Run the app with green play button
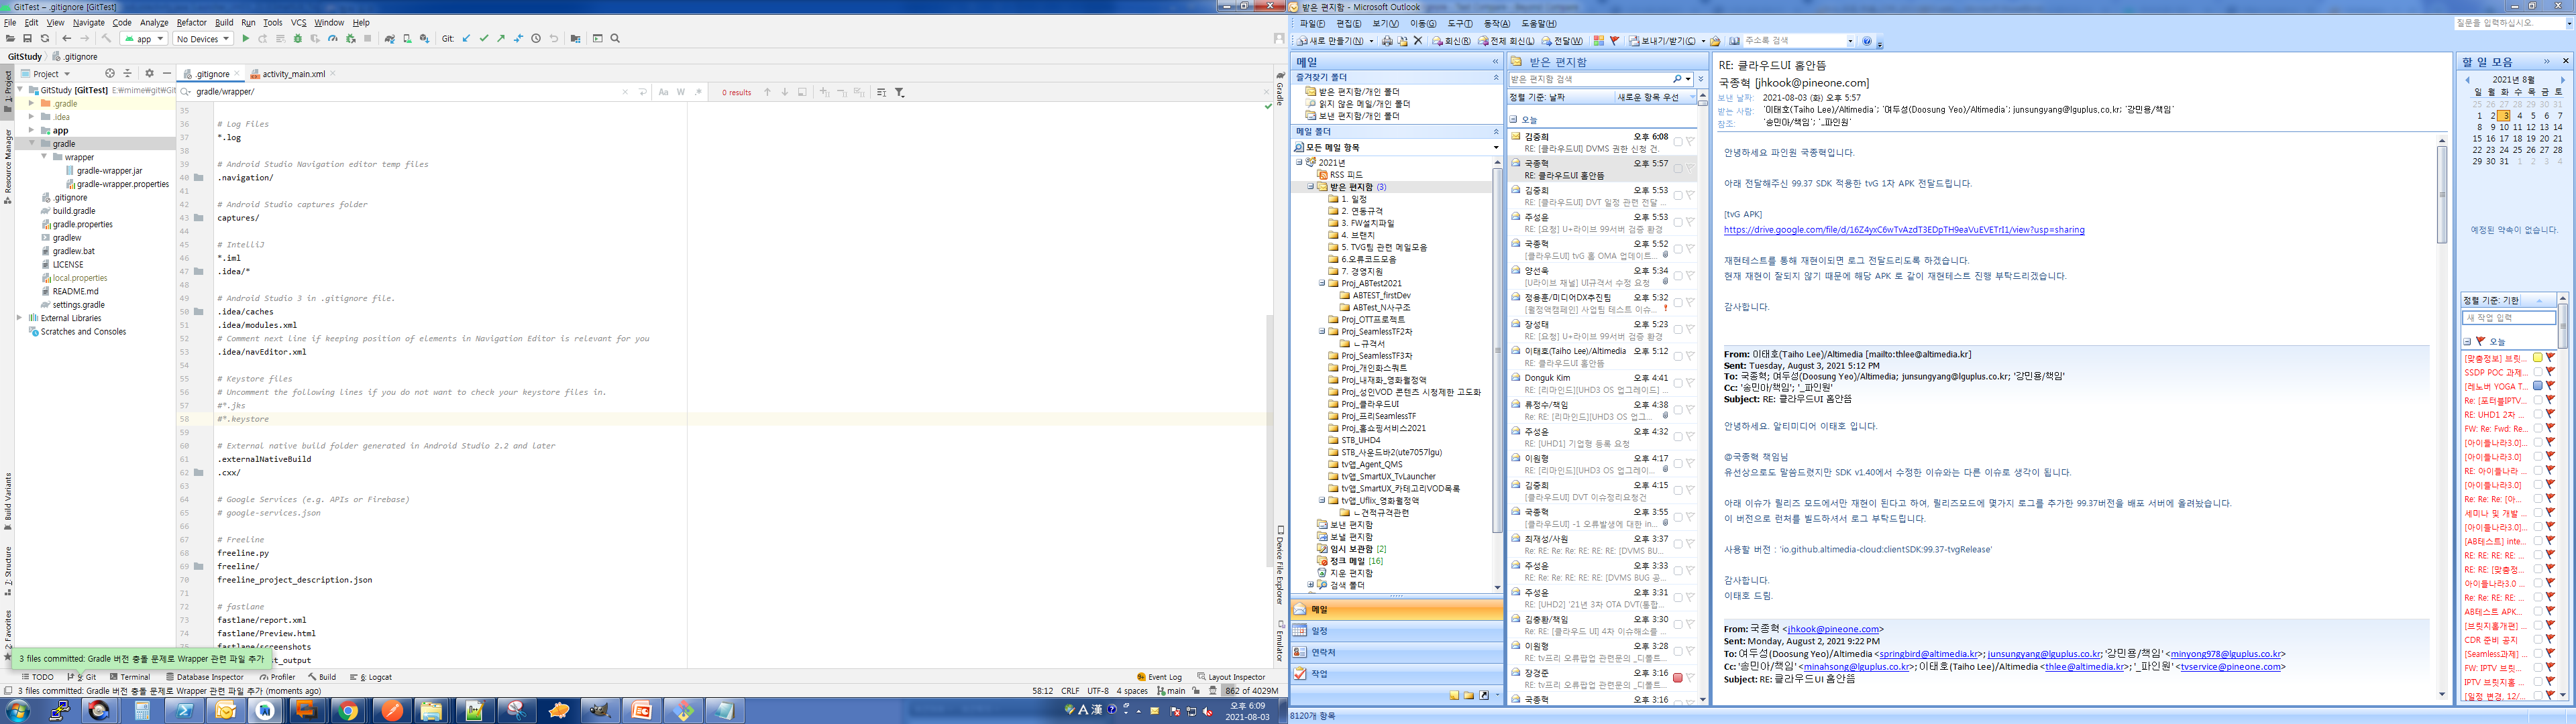Image resolution: width=2576 pixels, height=724 pixels. click(x=246, y=39)
